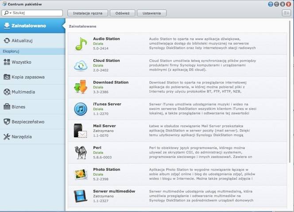
Task: Click the Cloud Station Działa status
Action: 98,66
